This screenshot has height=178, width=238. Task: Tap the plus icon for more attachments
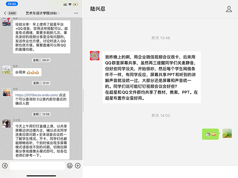pyautogui.click(x=78, y=165)
